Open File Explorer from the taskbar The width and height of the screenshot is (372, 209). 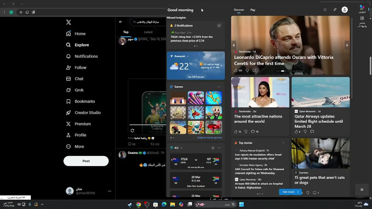coord(173,205)
